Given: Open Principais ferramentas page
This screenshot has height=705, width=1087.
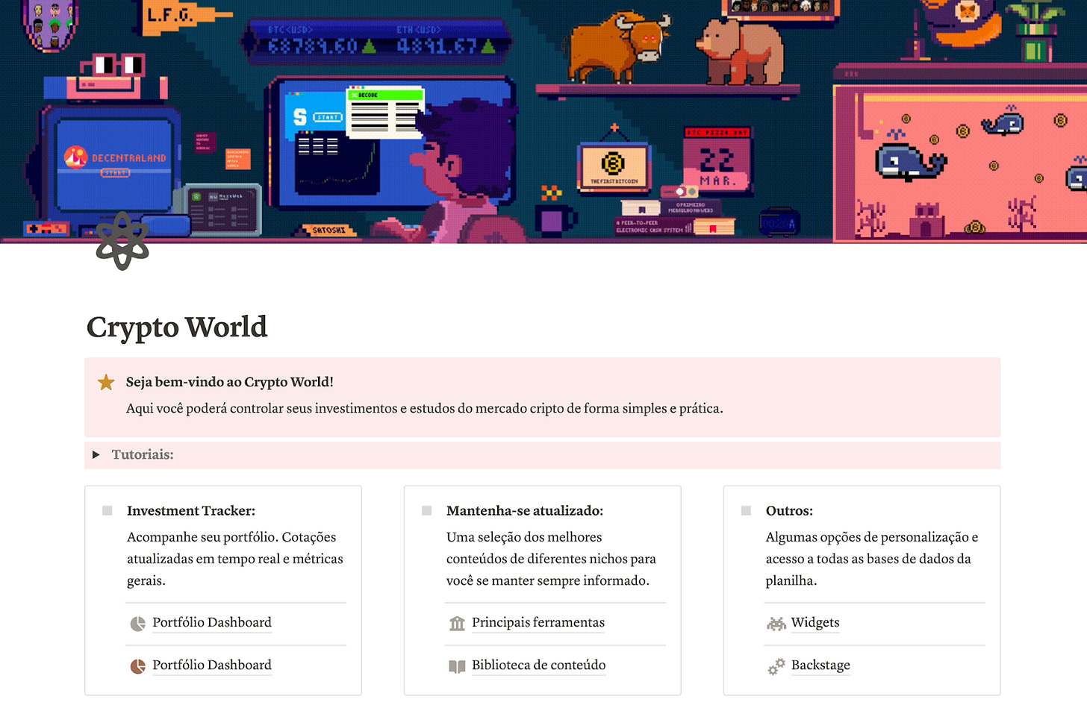Looking at the screenshot, I should [x=538, y=623].
